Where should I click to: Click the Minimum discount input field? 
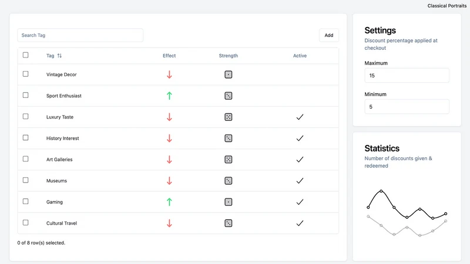407,107
